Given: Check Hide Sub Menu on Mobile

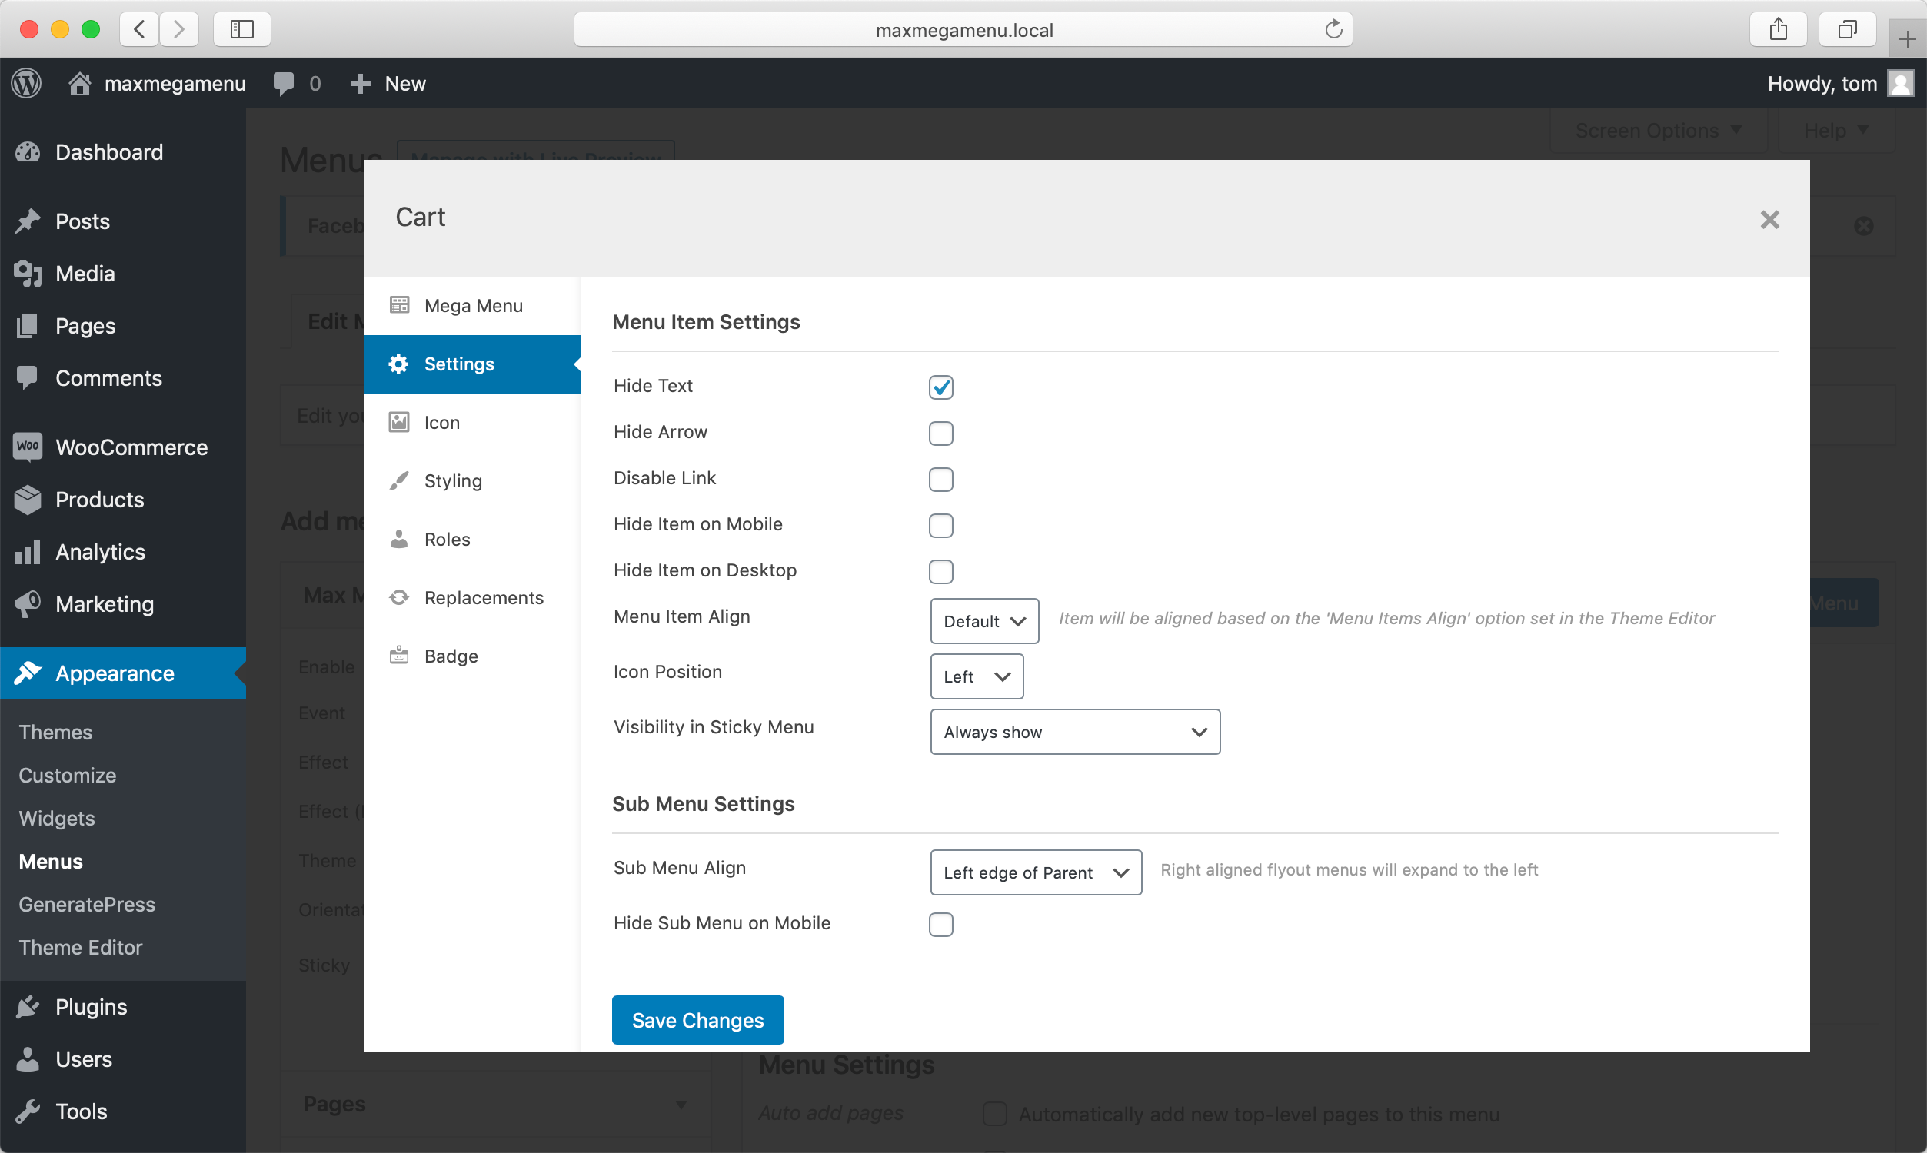Looking at the screenshot, I should [x=941, y=925].
